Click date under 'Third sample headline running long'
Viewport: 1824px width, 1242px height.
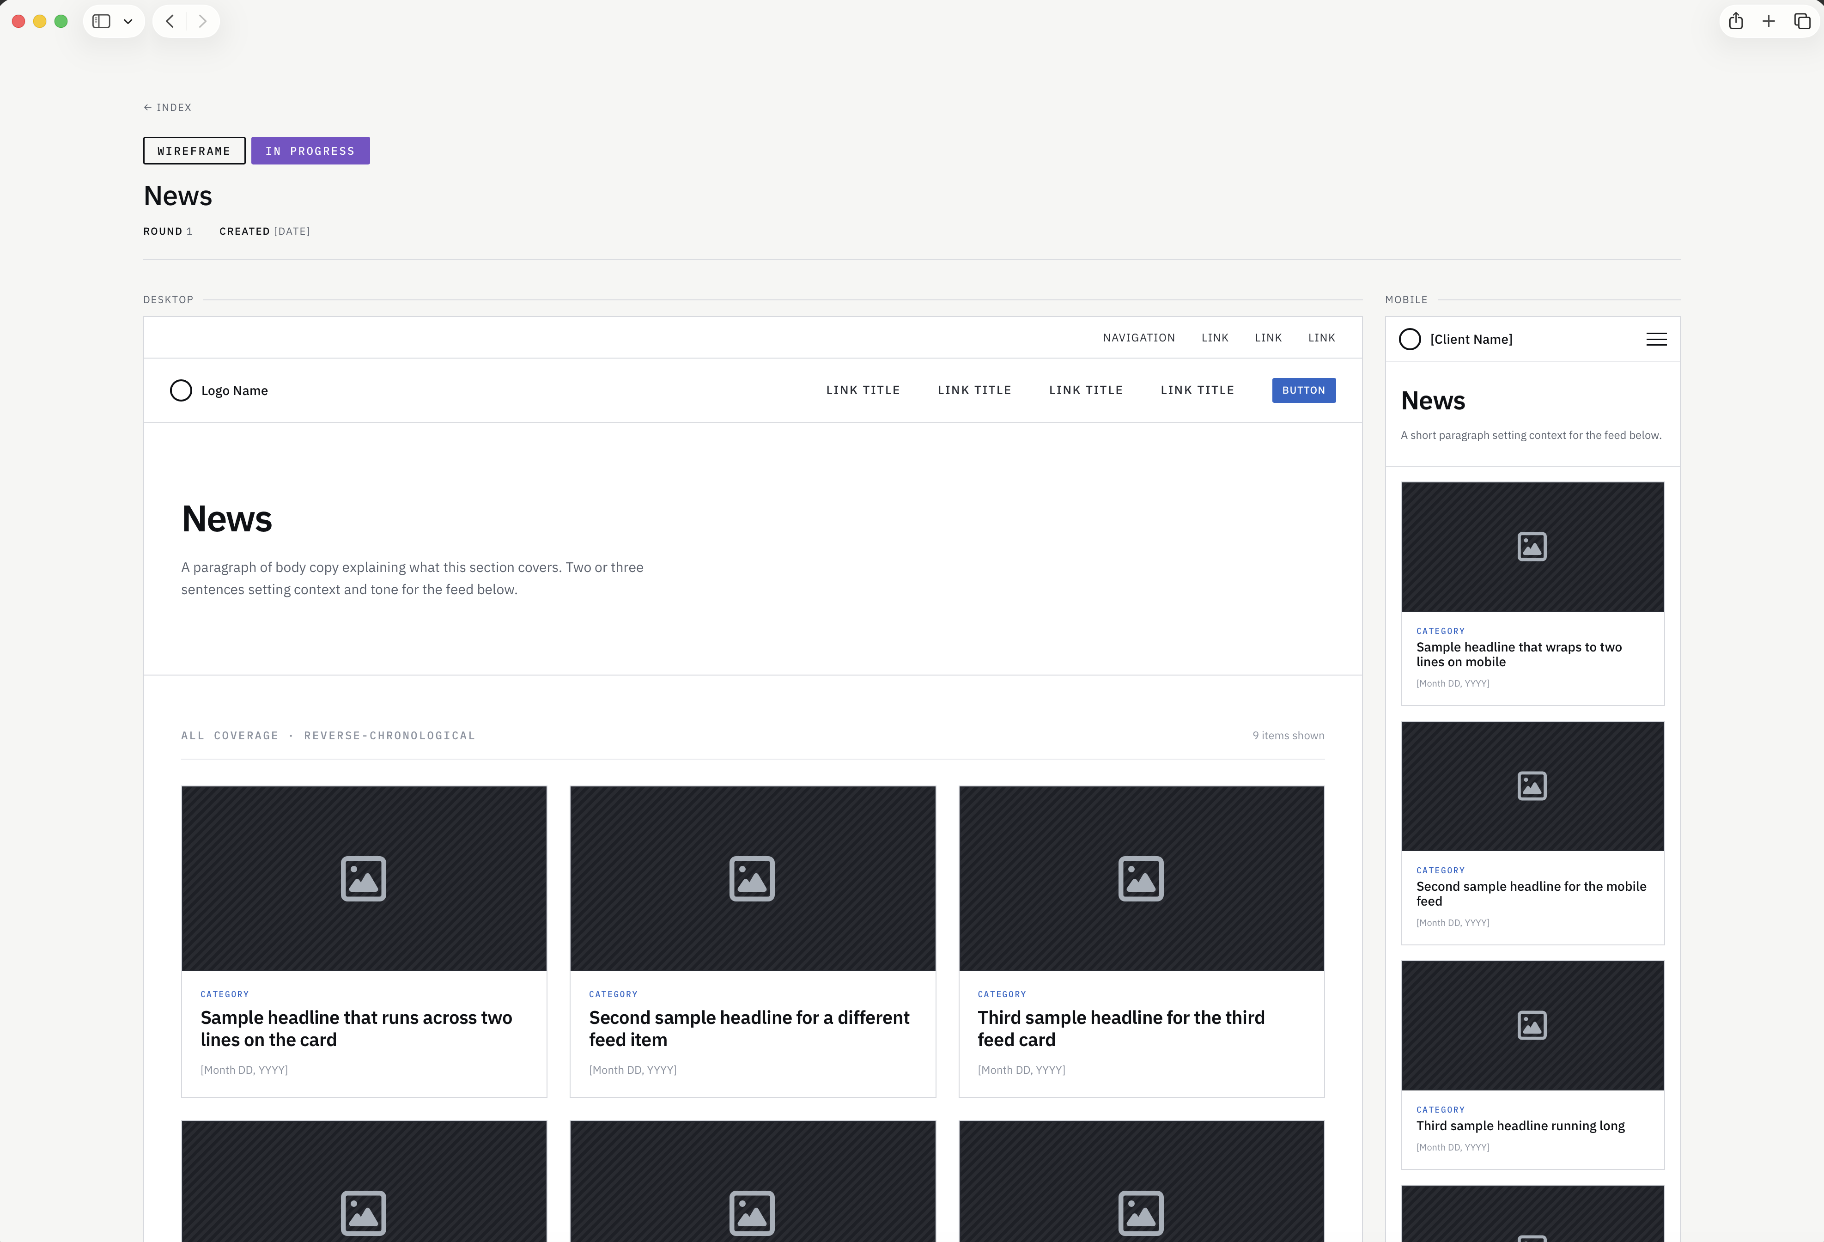1453,1148
